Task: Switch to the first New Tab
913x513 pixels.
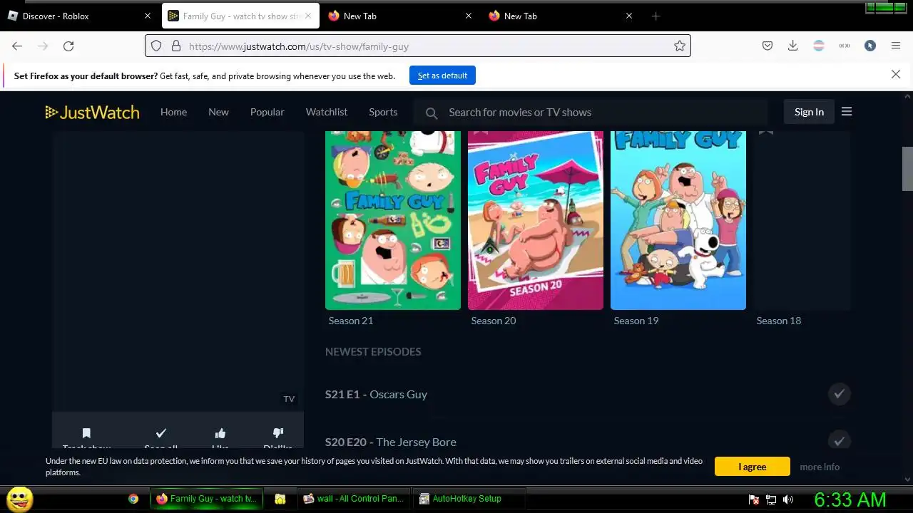Action: [400, 16]
